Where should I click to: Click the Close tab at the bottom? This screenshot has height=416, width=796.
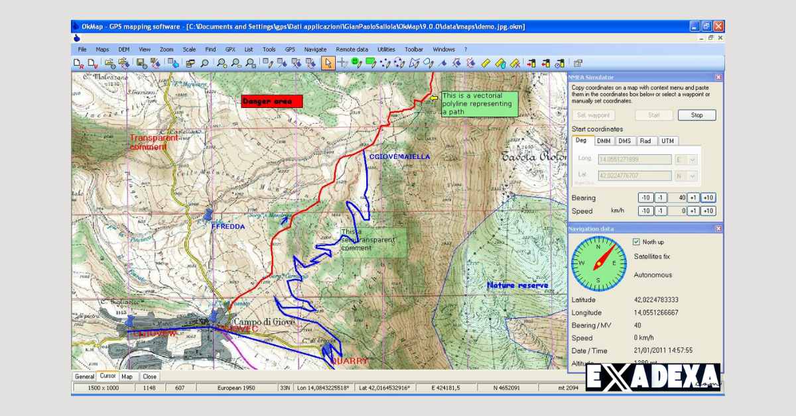pos(150,376)
